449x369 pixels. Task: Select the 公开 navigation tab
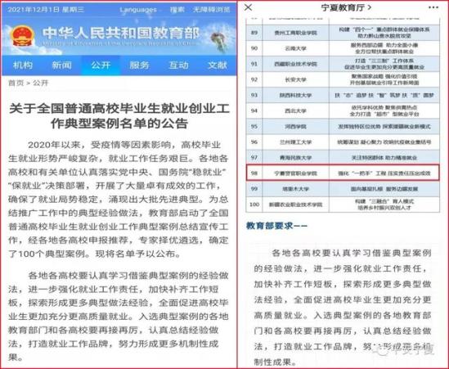tap(101, 65)
